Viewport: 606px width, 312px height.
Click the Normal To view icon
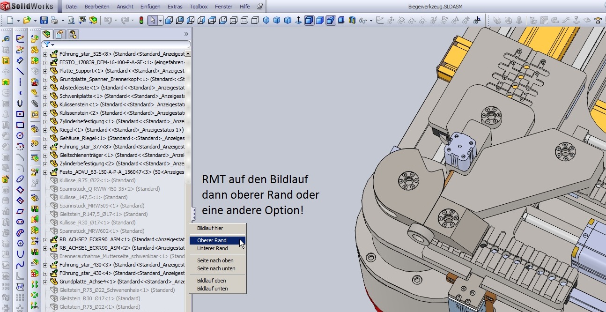[298, 20]
